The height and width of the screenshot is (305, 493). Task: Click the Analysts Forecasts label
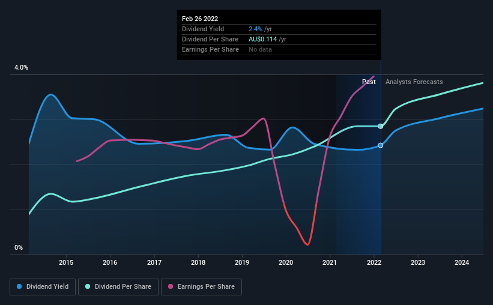point(414,82)
